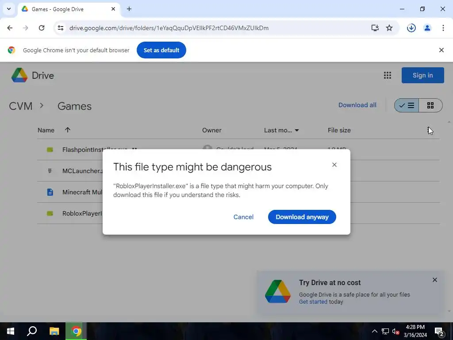Bookmark this page with the star icon
The image size is (453, 340).
point(389,28)
